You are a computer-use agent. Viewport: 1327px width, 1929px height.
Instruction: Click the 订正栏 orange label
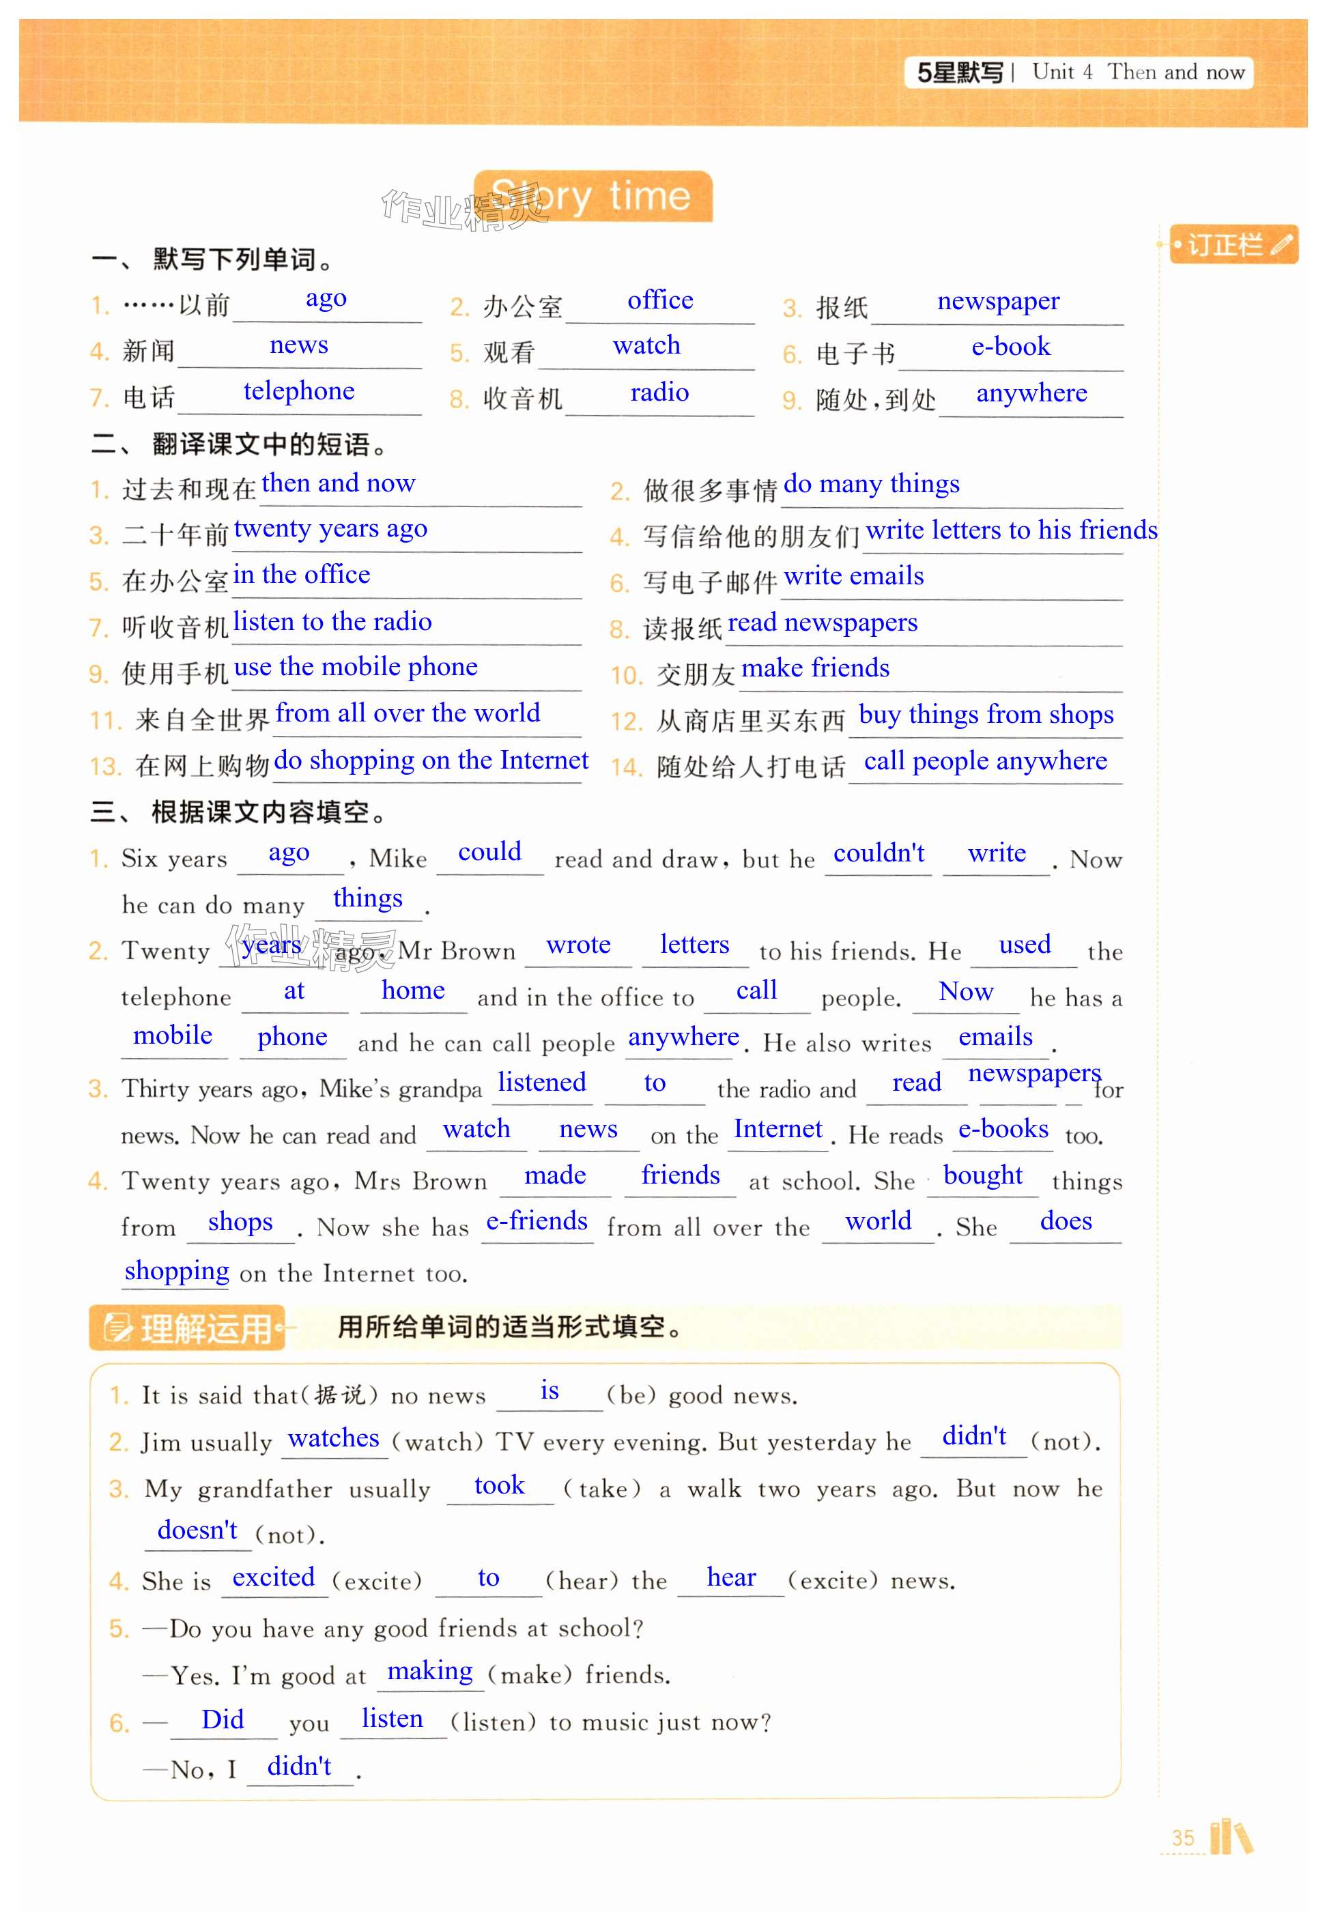pyautogui.click(x=1225, y=245)
